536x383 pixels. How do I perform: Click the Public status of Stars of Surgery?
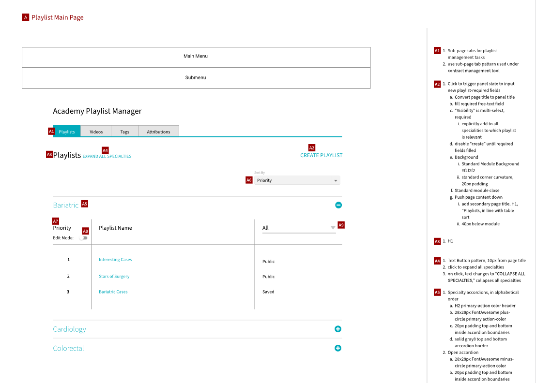(x=268, y=277)
